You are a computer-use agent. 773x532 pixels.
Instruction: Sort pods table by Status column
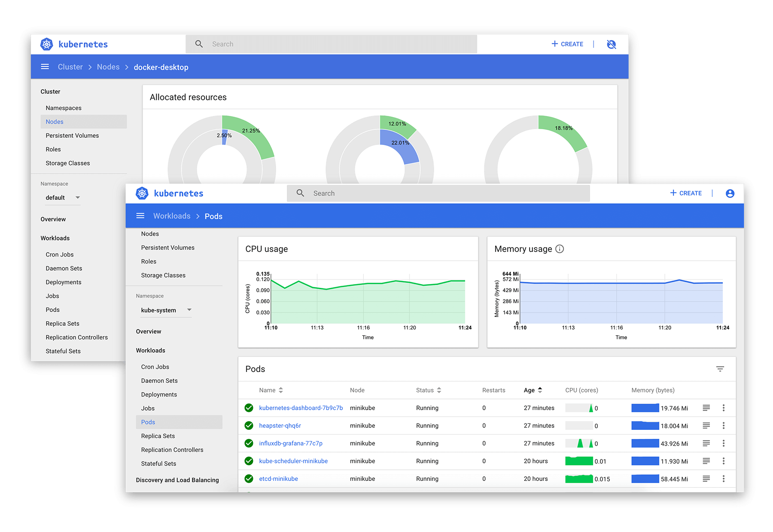429,390
